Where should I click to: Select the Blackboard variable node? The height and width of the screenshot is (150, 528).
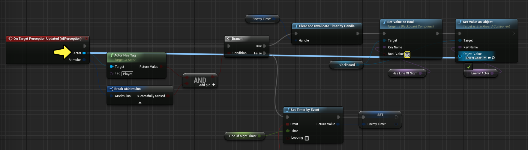[x=346, y=65]
